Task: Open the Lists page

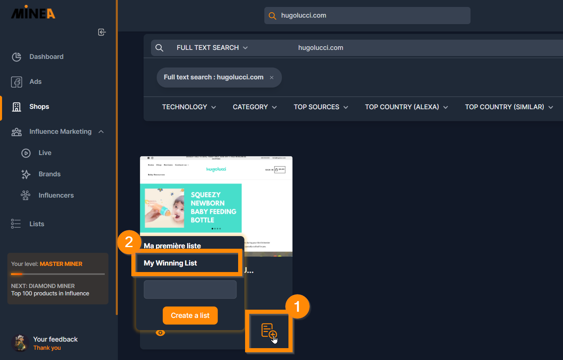Action: pyautogui.click(x=37, y=224)
